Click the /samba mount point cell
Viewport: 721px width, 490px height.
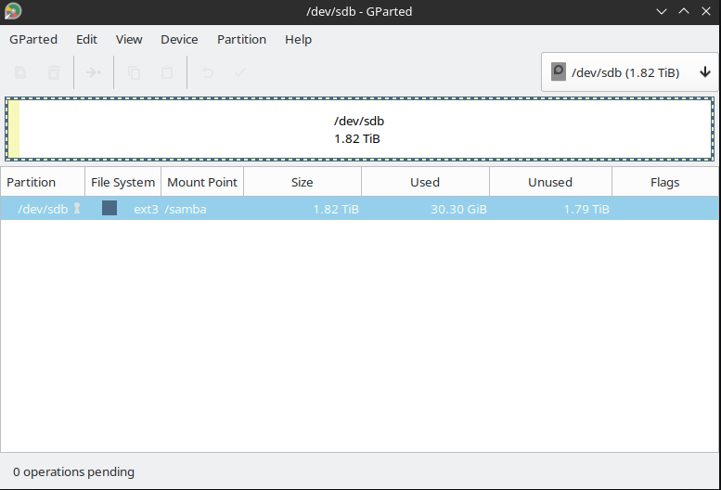186,209
